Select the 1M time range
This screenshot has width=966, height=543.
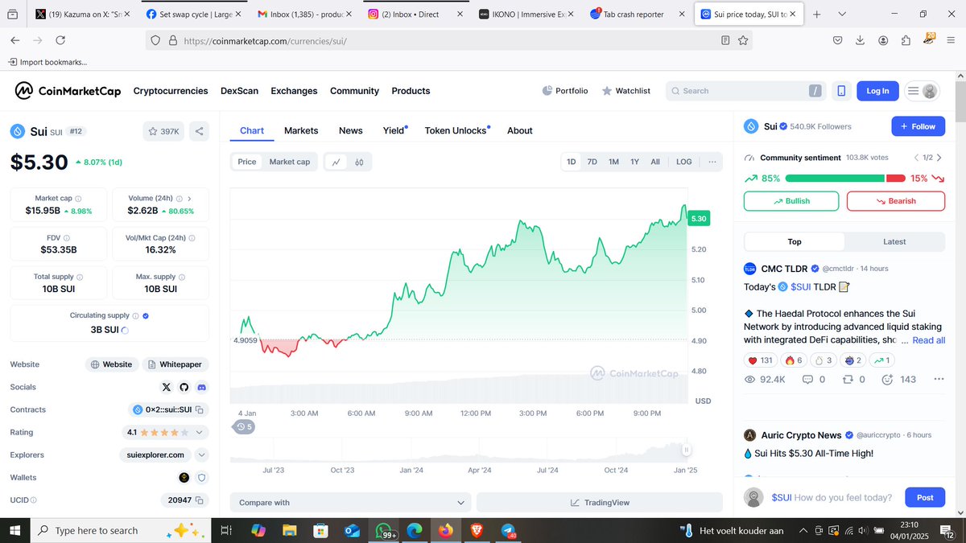point(613,162)
